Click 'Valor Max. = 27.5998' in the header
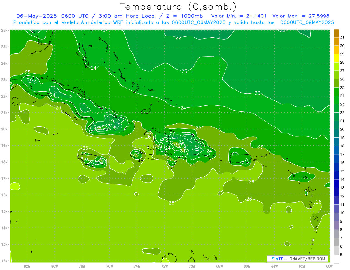 coord(301,16)
